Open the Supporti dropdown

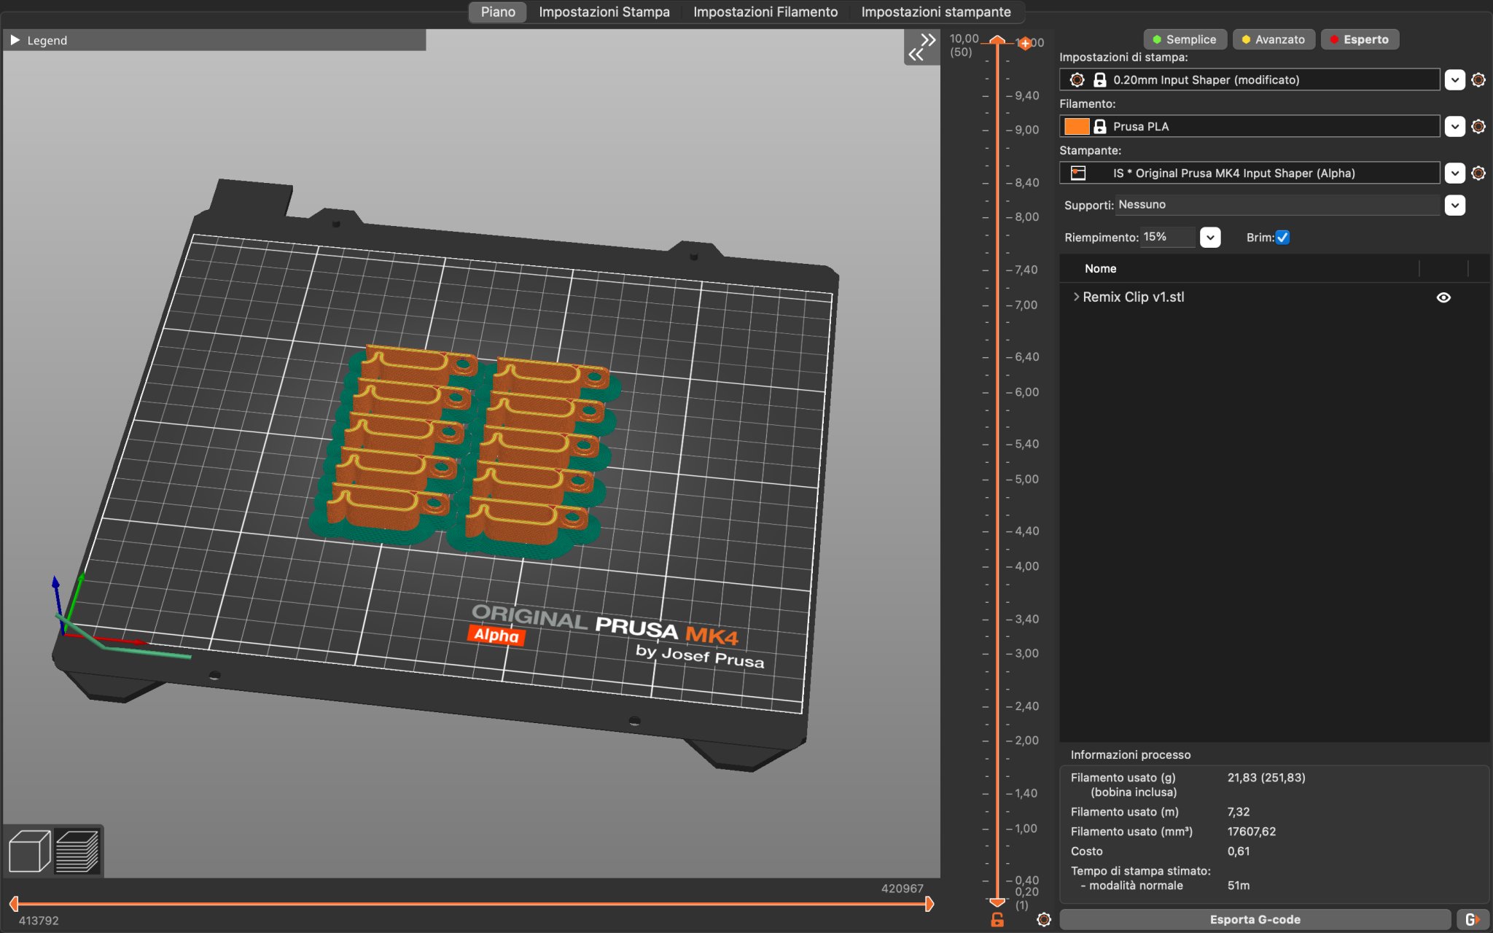[1454, 206]
